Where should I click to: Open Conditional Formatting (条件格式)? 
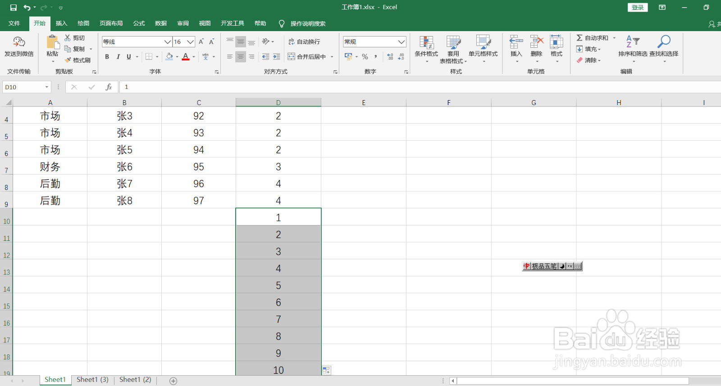click(426, 49)
